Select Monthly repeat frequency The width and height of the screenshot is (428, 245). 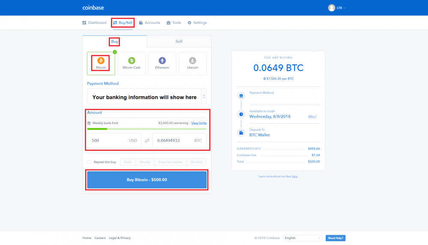coord(196,162)
